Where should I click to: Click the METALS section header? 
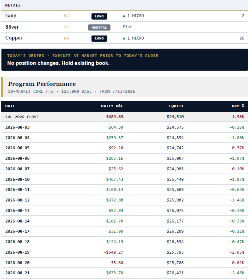13,5
